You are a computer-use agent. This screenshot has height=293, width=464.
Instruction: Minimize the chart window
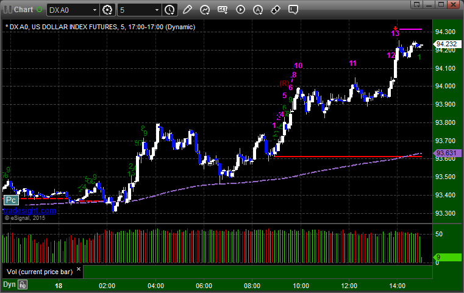pos(429,4)
